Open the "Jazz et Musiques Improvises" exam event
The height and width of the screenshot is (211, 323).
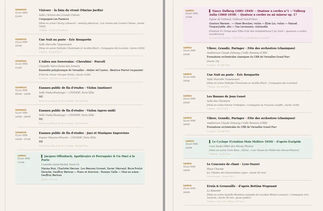(x=84, y=133)
